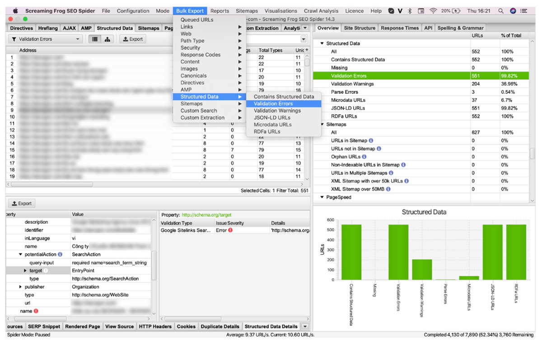
Task: Launch Siri from menu bar
Action: [513, 11]
